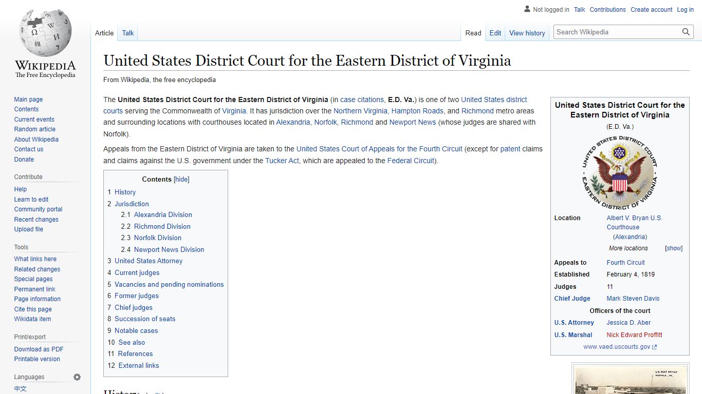
Task: Jump to Chief judges section
Action: 134,308
